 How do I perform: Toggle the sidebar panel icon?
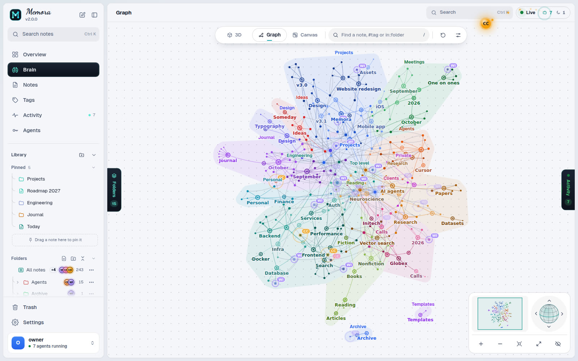pyautogui.click(x=95, y=15)
